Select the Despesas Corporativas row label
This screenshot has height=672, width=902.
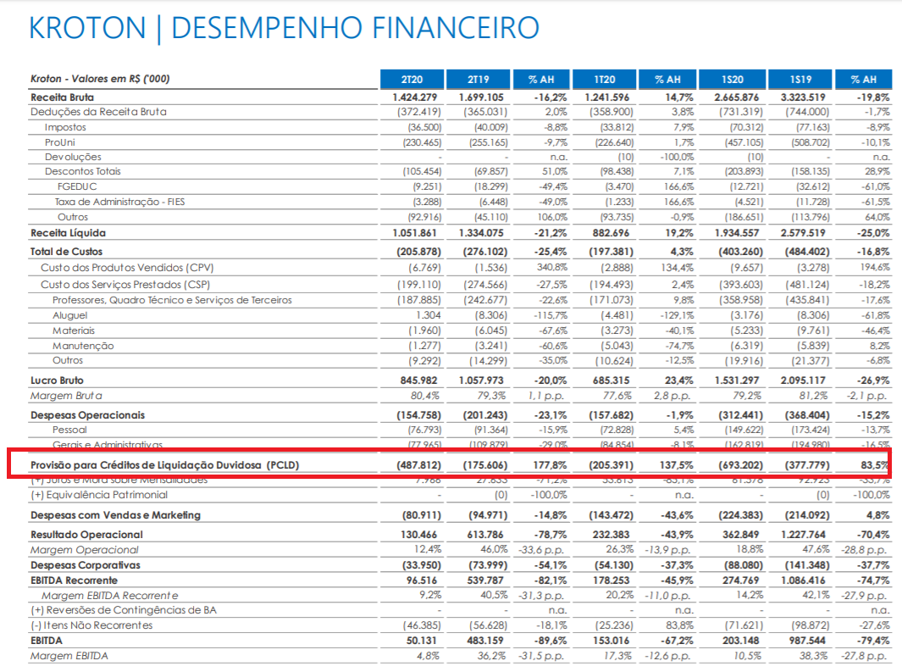(x=85, y=565)
